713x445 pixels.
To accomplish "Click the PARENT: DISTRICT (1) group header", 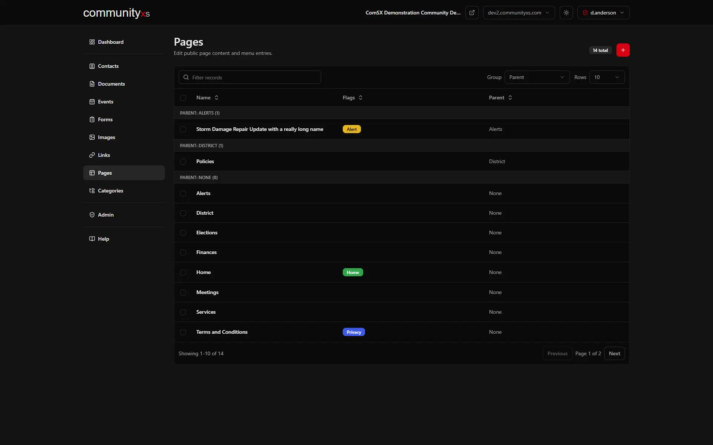I will (401, 145).
